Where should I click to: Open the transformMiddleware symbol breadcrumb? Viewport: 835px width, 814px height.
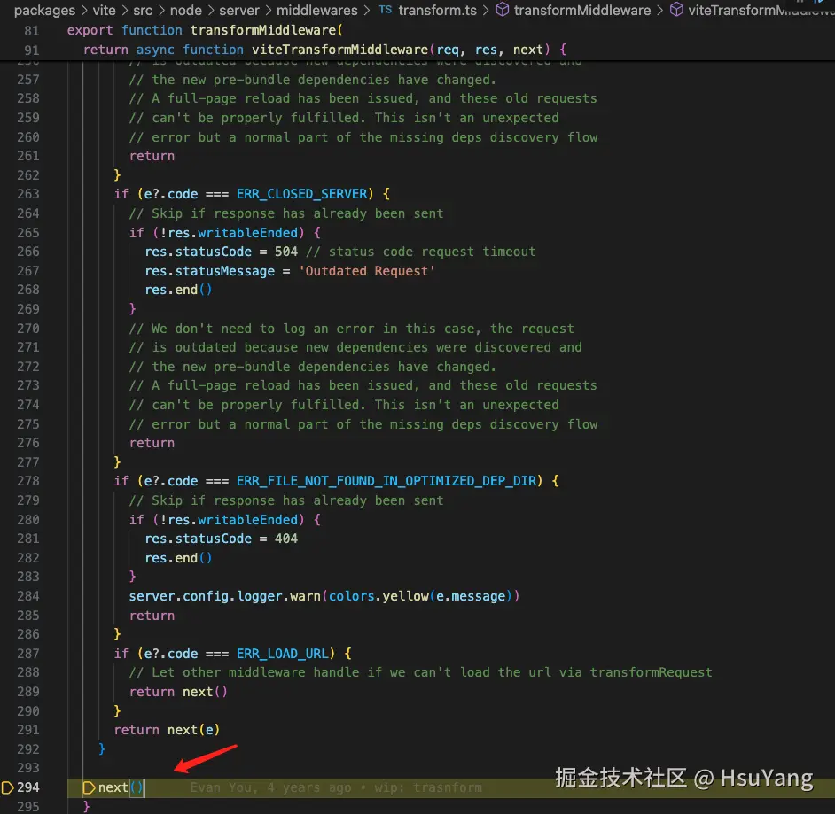pyautogui.click(x=582, y=10)
